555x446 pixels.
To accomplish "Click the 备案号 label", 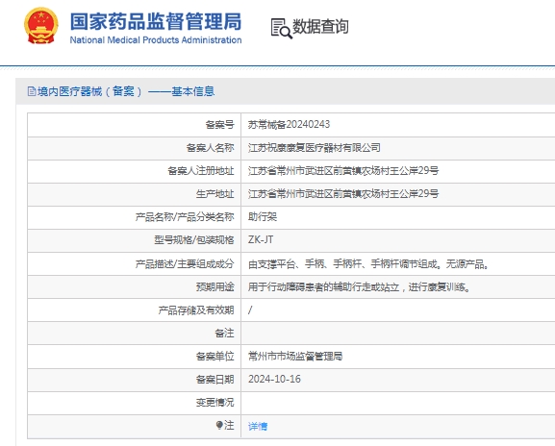I will point(220,125).
